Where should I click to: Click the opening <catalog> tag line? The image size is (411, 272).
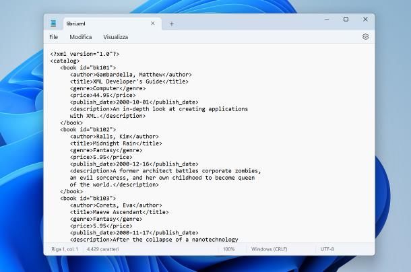tap(65, 61)
